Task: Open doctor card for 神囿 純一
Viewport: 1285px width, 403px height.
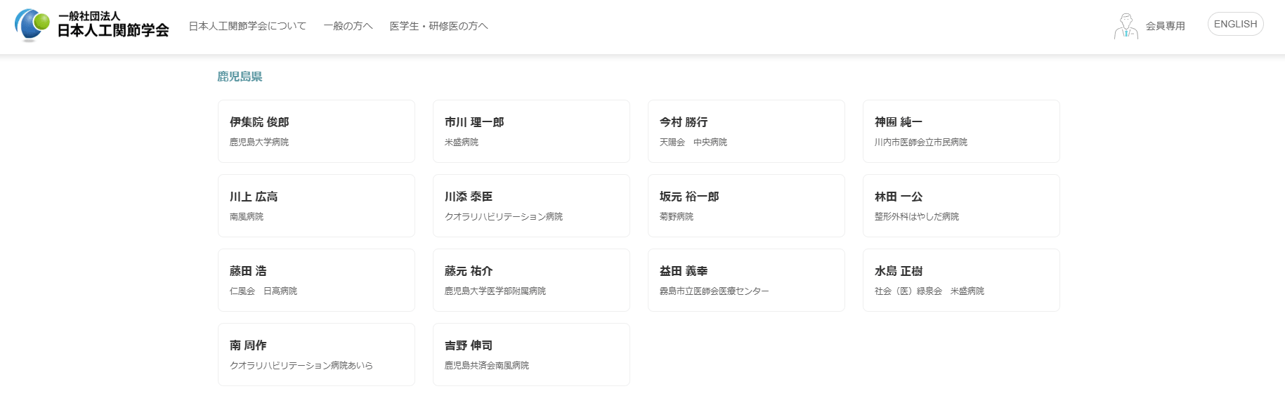Action: coord(961,131)
